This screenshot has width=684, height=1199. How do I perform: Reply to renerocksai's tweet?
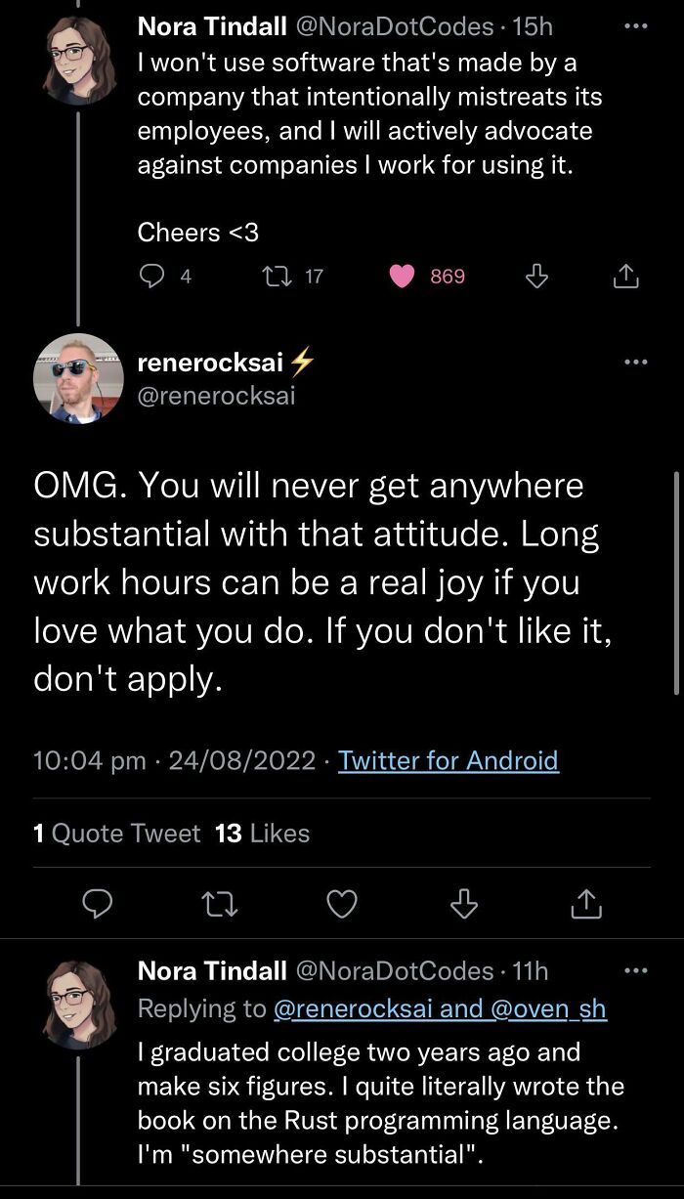95,905
